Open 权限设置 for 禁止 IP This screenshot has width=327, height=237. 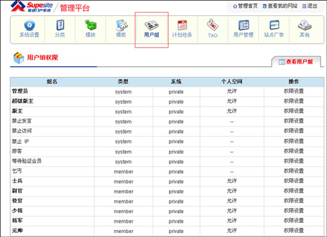[x=294, y=141]
